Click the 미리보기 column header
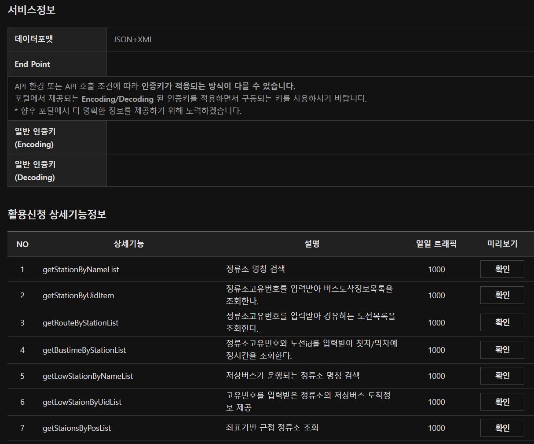 tap(502, 244)
